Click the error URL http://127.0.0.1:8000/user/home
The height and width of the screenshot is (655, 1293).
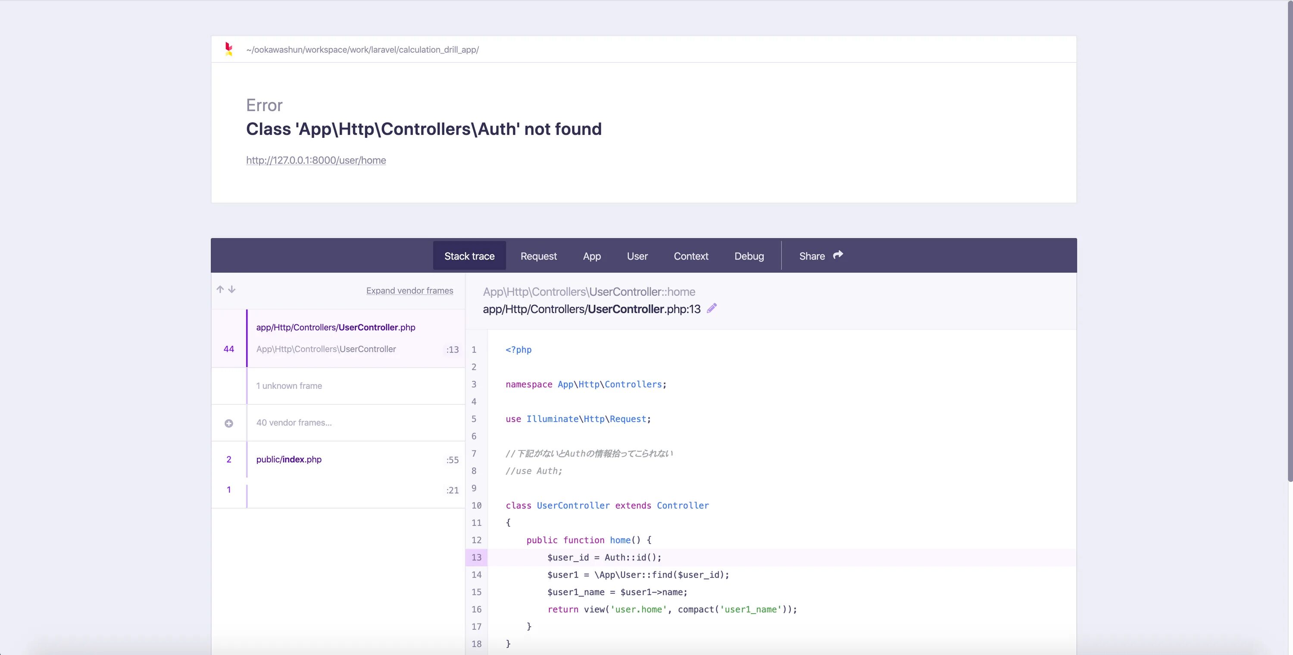point(316,160)
